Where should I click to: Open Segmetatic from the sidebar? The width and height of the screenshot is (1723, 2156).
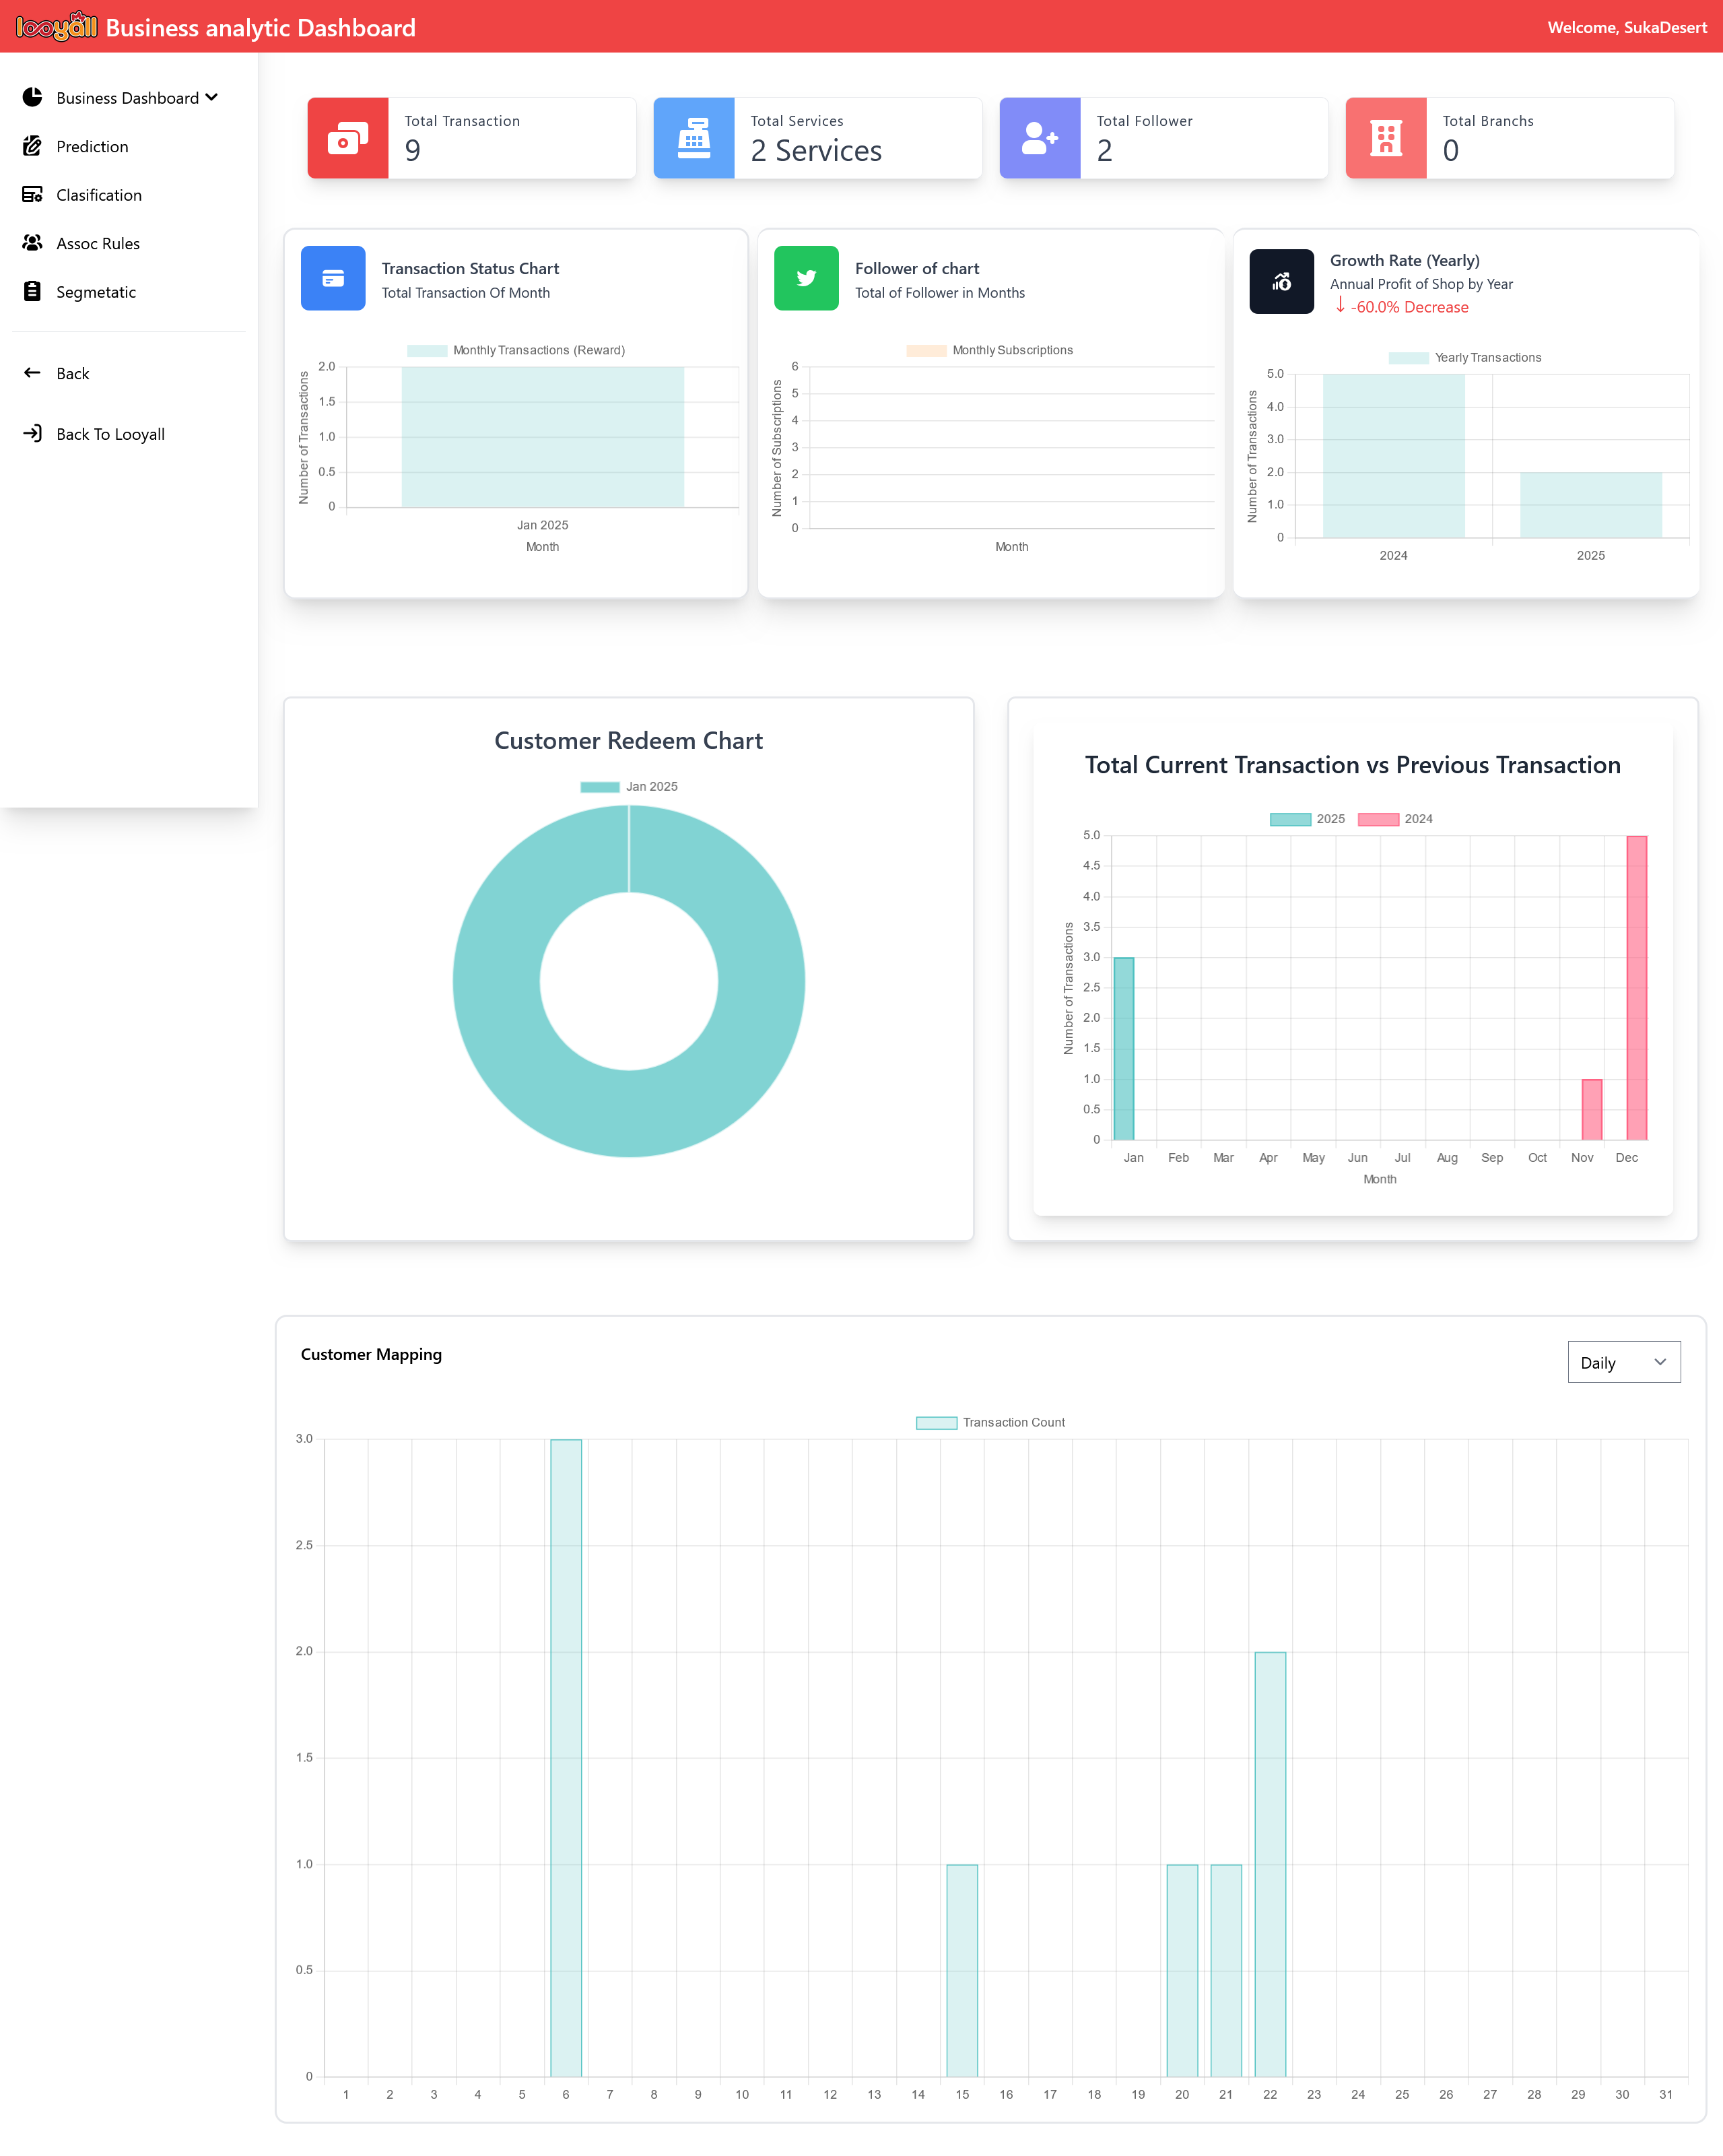(96, 292)
